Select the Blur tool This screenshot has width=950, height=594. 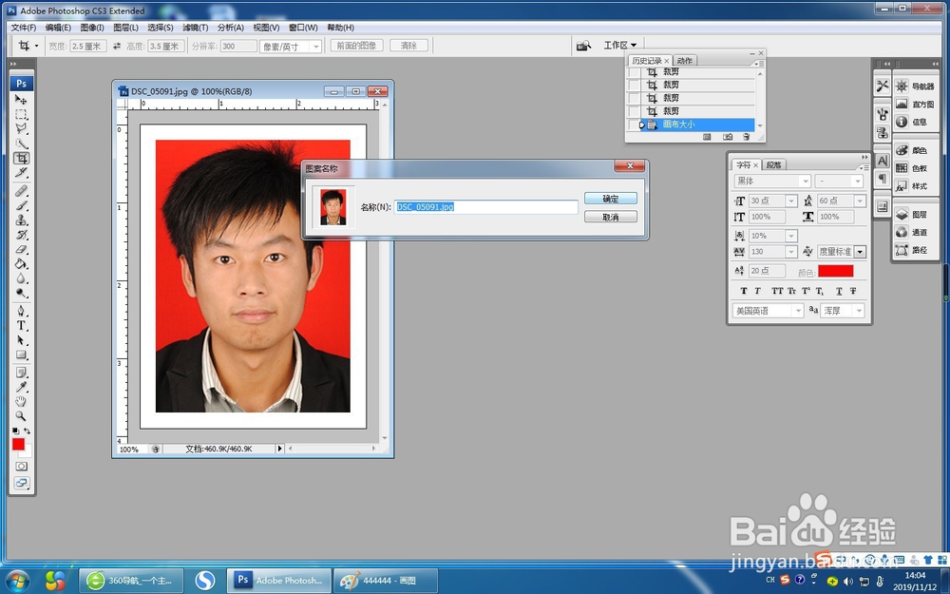point(21,278)
